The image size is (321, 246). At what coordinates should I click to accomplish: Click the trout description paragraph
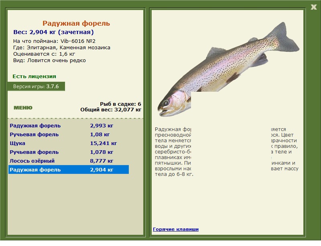pyautogui.click(x=226, y=152)
